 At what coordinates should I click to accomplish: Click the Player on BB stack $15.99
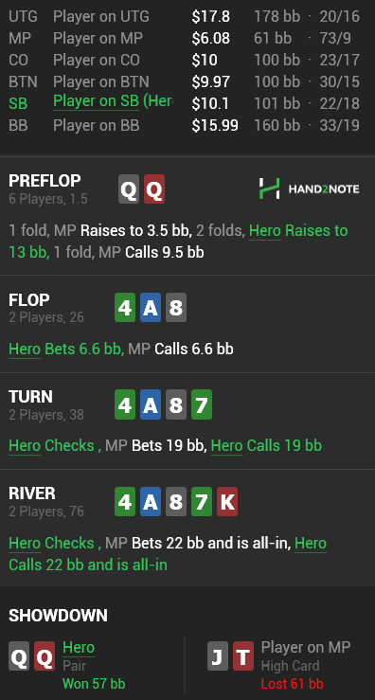(x=215, y=125)
